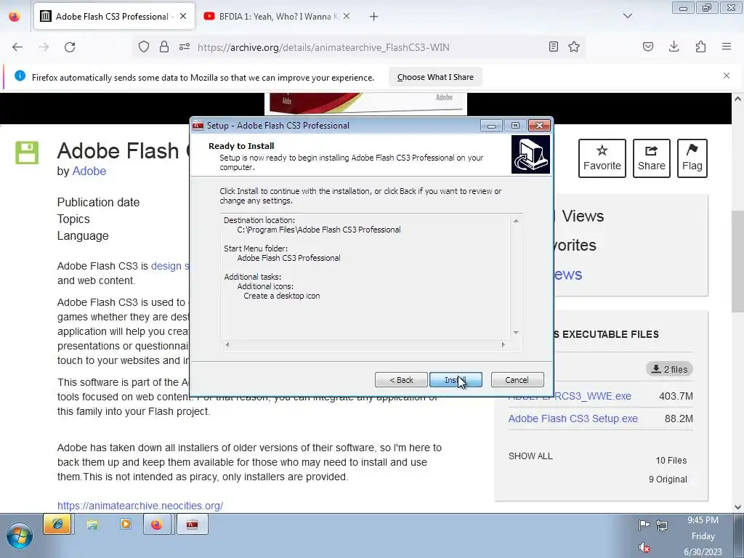Viewport: 744px width, 558px height.
Task: Close the Adobe Flash CS3 Professional tab
Action: (x=183, y=16)
